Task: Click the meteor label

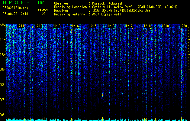Action: 43,9
